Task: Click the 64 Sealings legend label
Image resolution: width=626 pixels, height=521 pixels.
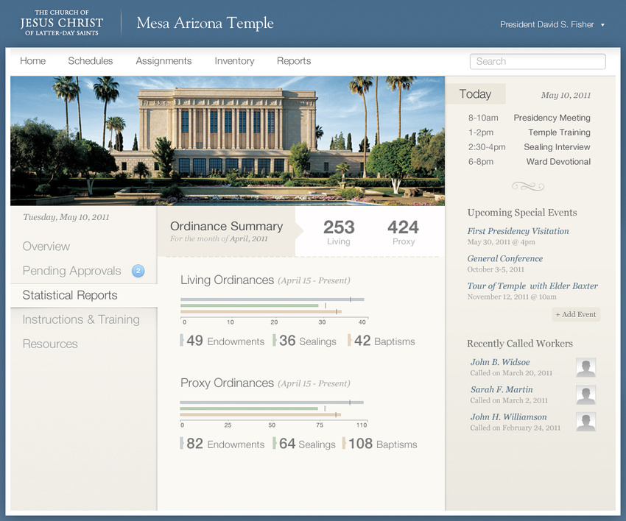Action: pos(307,444)
